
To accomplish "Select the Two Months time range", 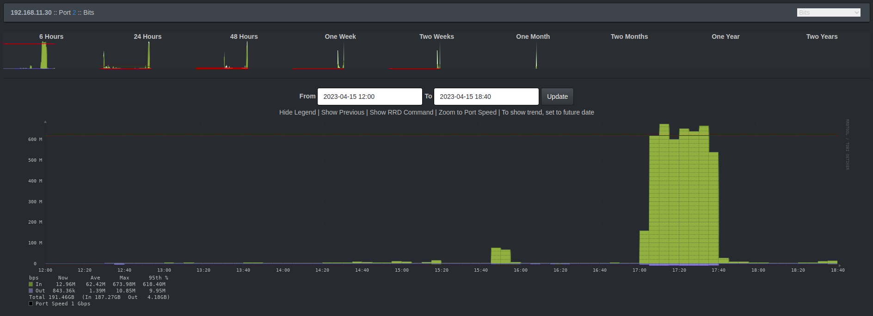I will [x=629, y=36].
